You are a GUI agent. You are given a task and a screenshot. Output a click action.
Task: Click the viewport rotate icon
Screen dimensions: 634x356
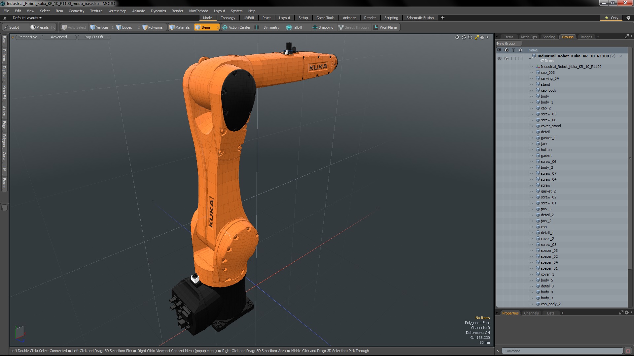click(x=464, y=37)
